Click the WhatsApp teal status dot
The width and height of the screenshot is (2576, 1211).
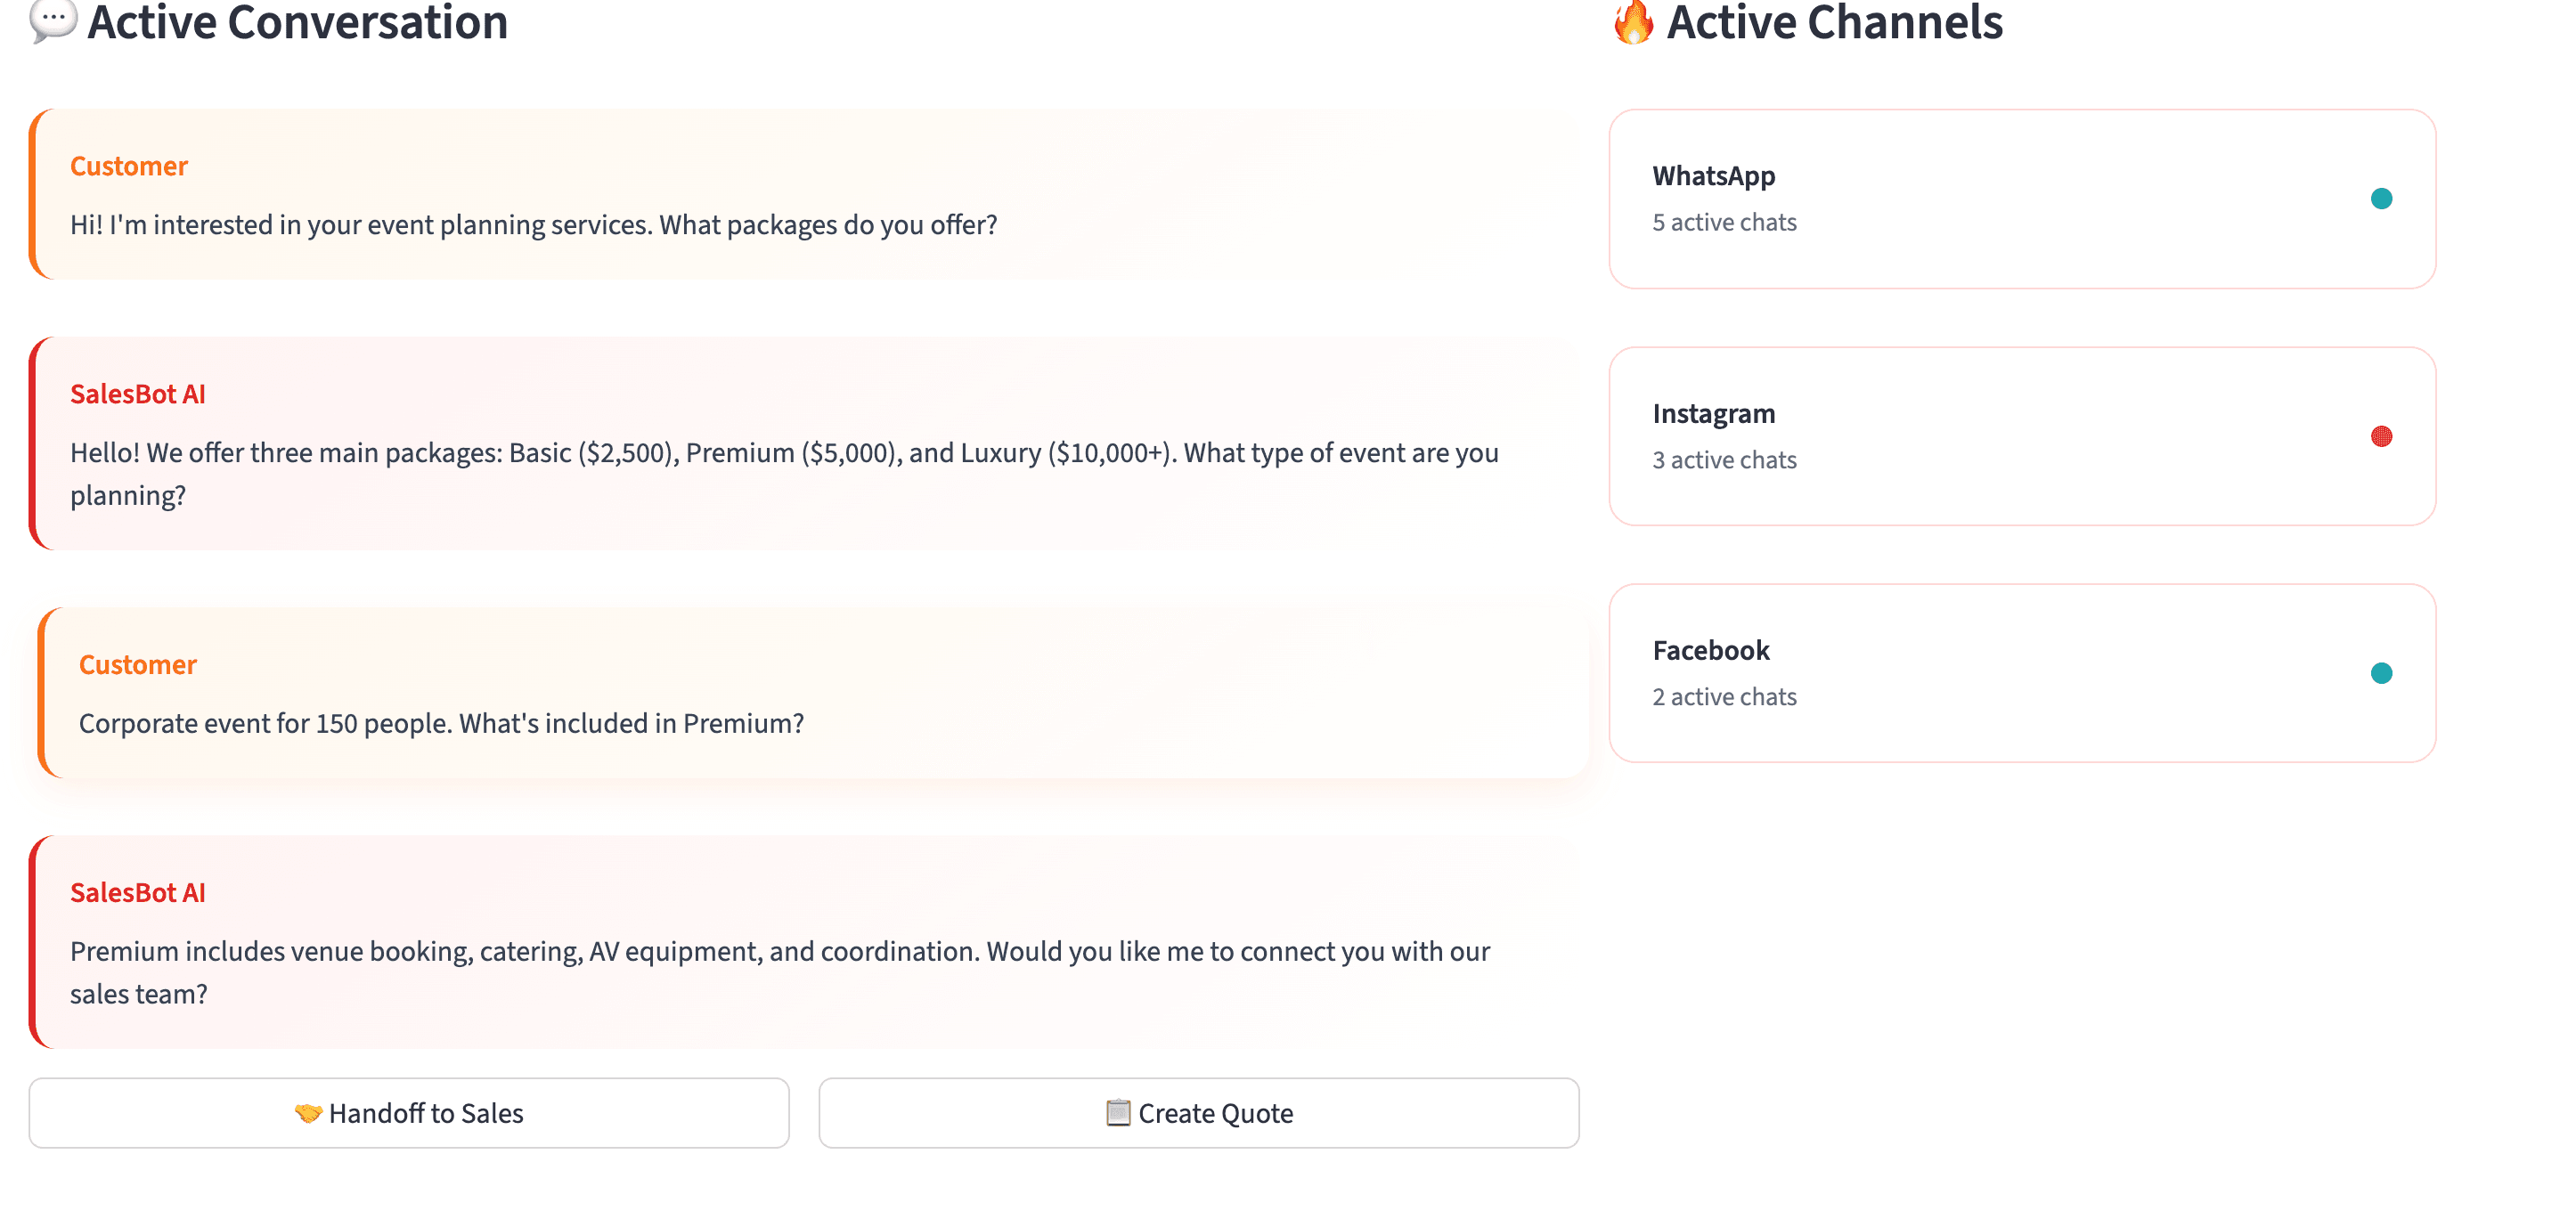[2381, 199]
